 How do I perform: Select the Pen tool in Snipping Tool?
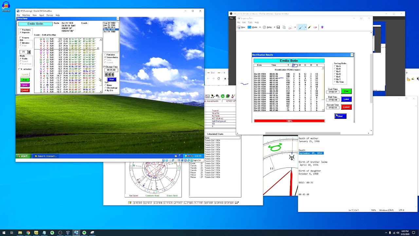301,27
